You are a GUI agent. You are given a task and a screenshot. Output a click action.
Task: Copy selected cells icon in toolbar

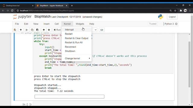(x=32, y=30)
